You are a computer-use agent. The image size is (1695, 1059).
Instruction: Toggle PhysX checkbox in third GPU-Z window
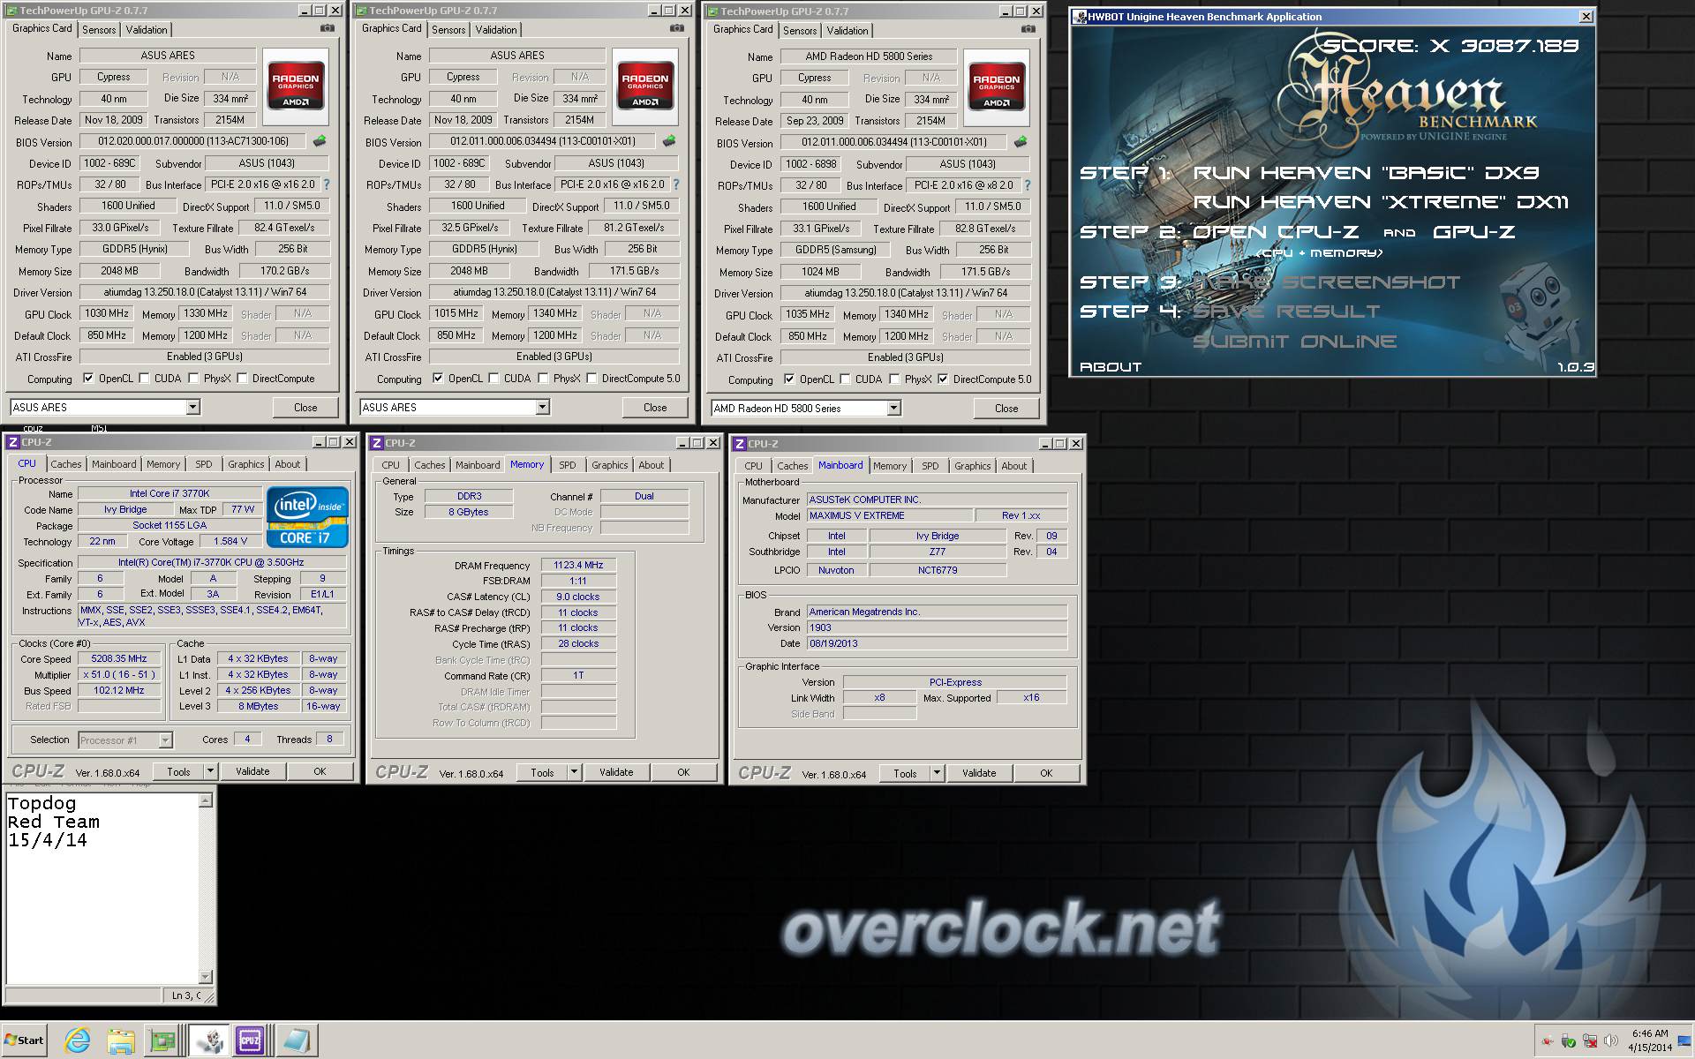pyautogui.click(x=895, y=379)
